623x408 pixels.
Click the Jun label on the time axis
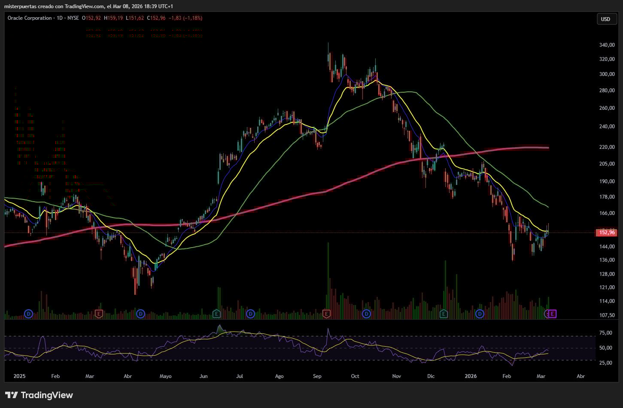204,376
